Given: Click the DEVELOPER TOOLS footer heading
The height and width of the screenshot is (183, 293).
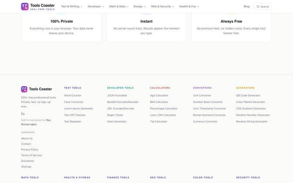Looking at the screenshot, I should tap(120, 88).
